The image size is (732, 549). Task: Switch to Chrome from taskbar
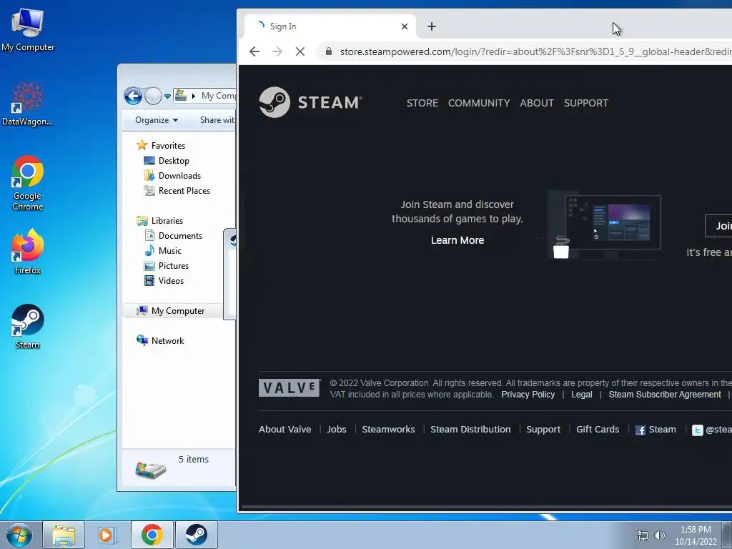(x=152, y=535)
